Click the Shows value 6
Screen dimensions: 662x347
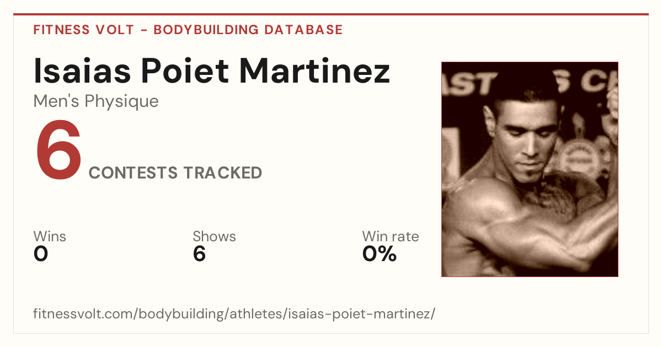199,254
